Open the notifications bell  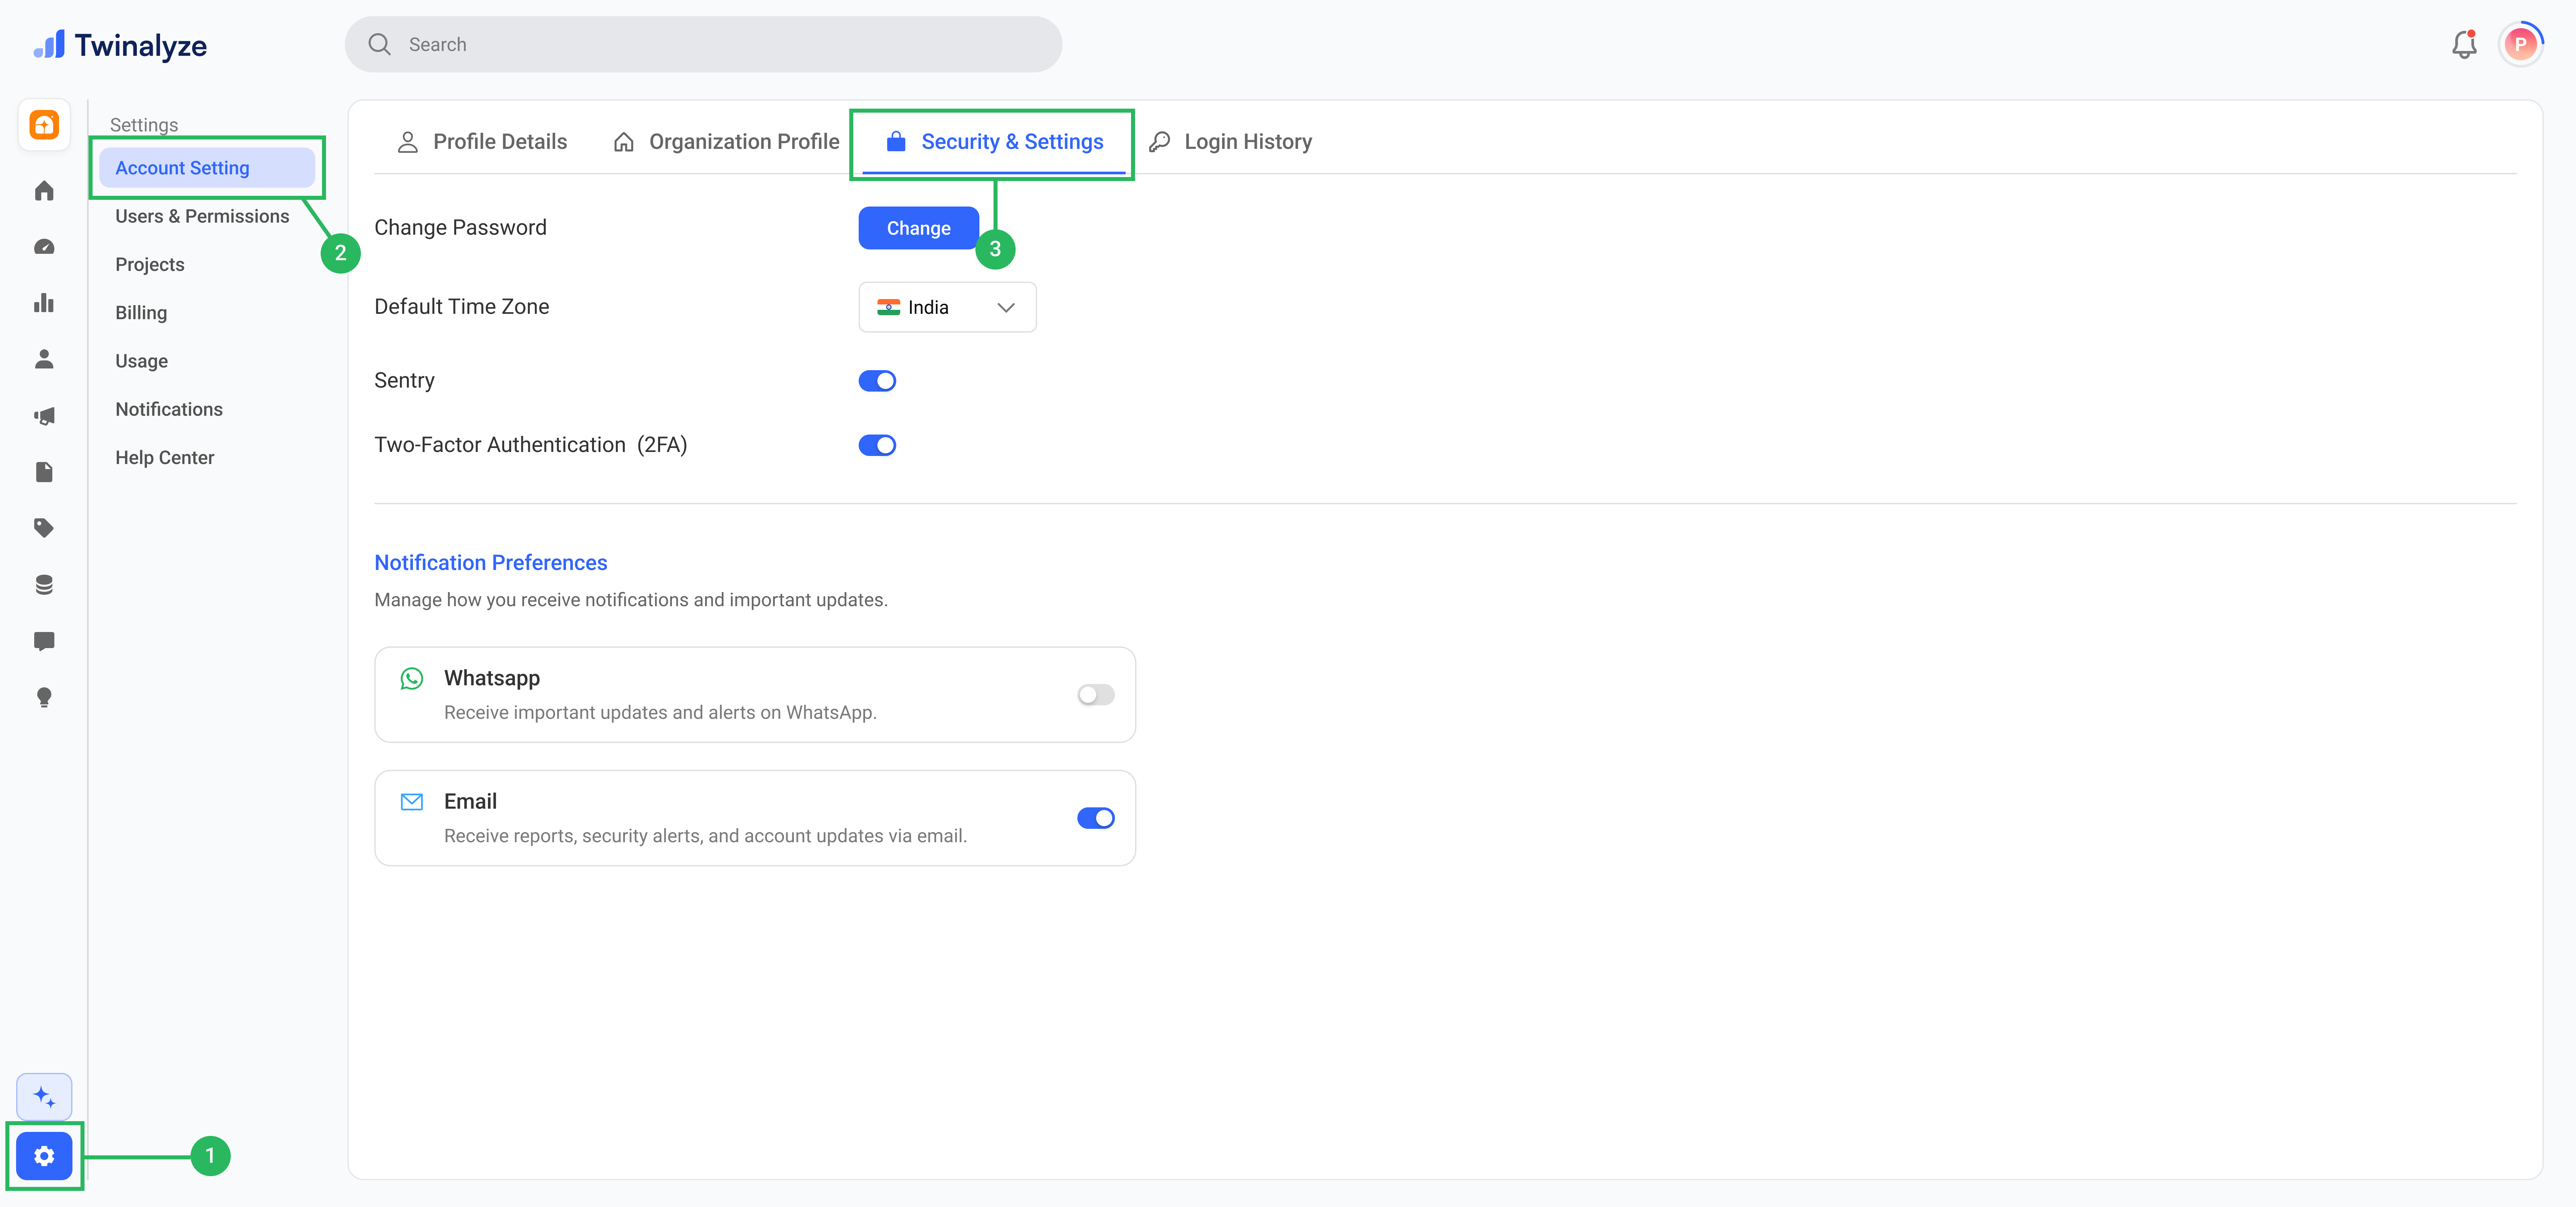[2464, 45]
